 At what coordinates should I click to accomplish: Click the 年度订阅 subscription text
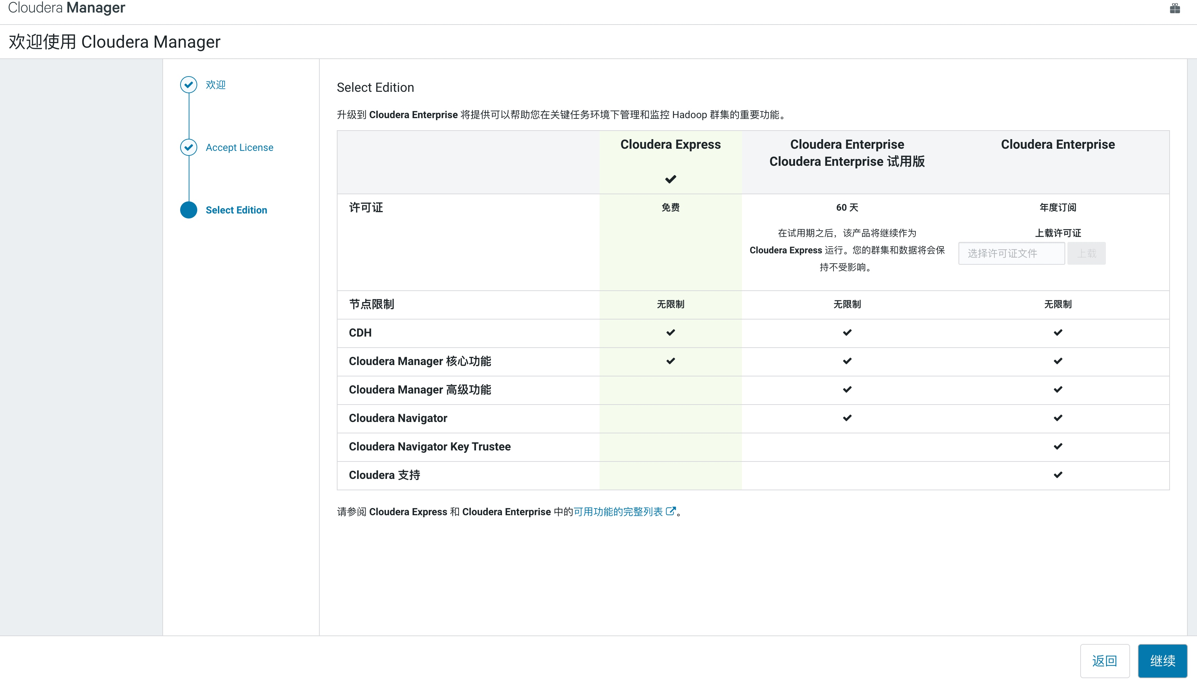pos(1057,207)
